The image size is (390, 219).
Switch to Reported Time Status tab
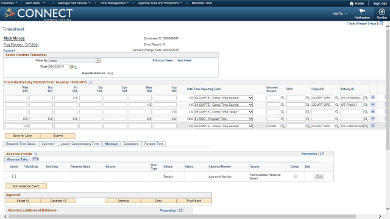[x=21, y=144]
